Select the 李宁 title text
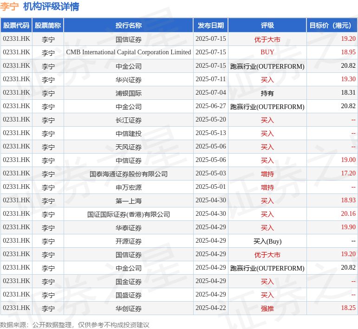358x329 pixels. pyautogui.click(x=9, y=6)
